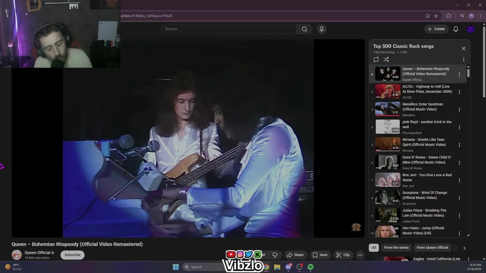486x273 pixels.
Task: Select Van Halen Jump title
Action: 423,231
